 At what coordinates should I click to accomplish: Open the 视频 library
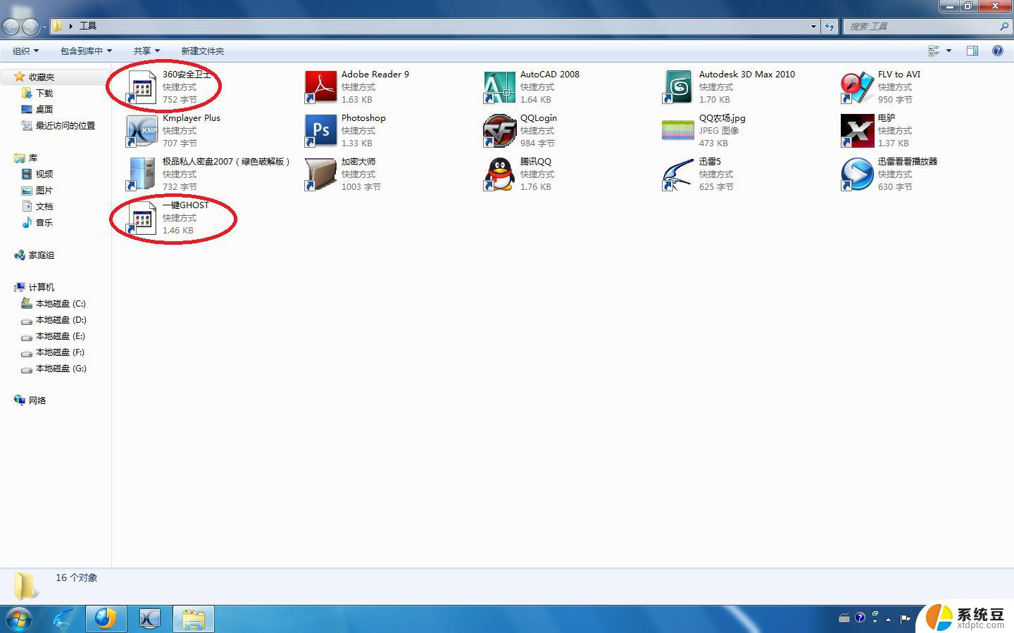(x=44, y=174)
